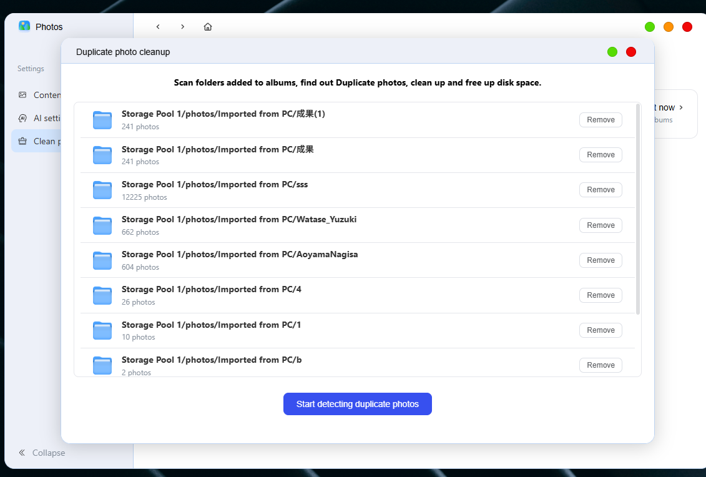The height and width of the screenshot is (477, 706).
Task: Click the Photos app title text
Action: click(49, 27)
